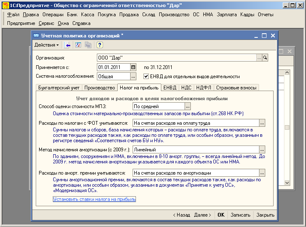
Task: Switch to НДС tab
Action: 186,88
